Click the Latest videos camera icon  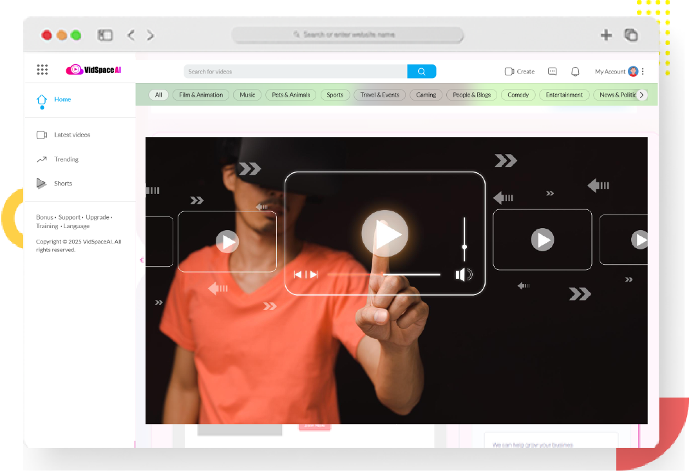[x=42, y=135]
